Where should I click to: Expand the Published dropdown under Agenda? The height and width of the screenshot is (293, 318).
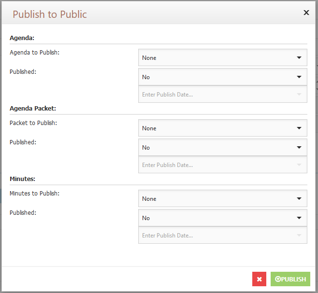coord(222,77)
